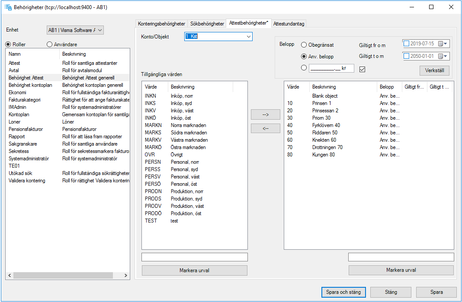This screenshot has width=462, height=302.
Task: Expand the 2019-07-15 date picker dropdown
Action: tap(447, 43)
